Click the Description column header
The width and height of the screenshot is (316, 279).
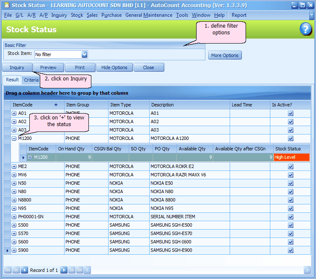[189, 105]
